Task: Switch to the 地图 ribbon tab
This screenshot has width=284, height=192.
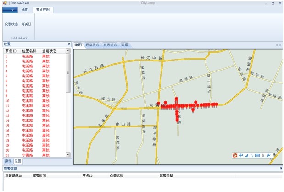Action: (25, 10)
